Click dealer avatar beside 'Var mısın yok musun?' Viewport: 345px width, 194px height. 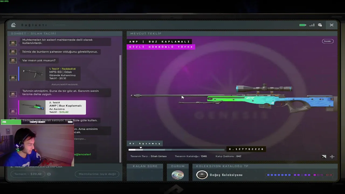tap(13, 61)
